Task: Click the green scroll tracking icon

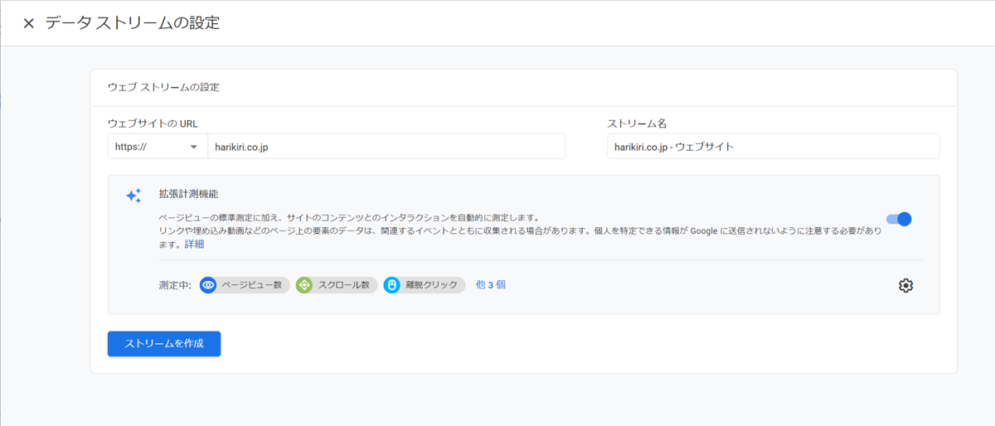Action: [304, 285]
